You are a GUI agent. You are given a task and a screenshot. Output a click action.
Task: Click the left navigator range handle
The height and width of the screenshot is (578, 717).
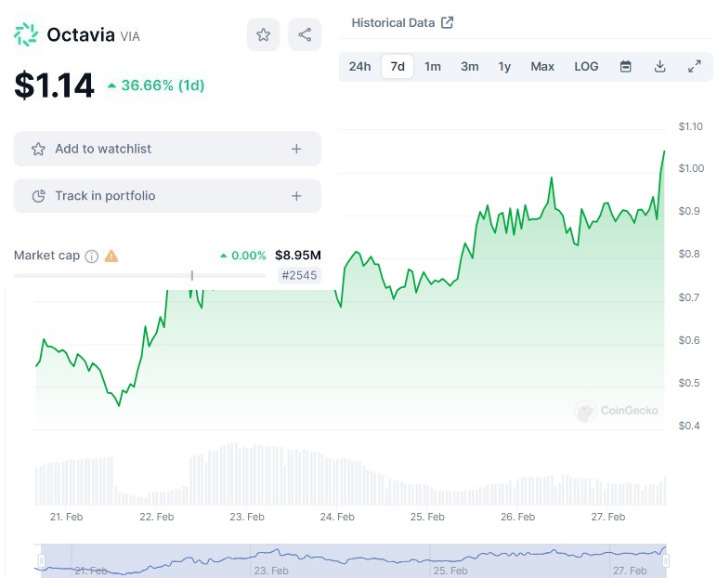[x=41, y=560]
